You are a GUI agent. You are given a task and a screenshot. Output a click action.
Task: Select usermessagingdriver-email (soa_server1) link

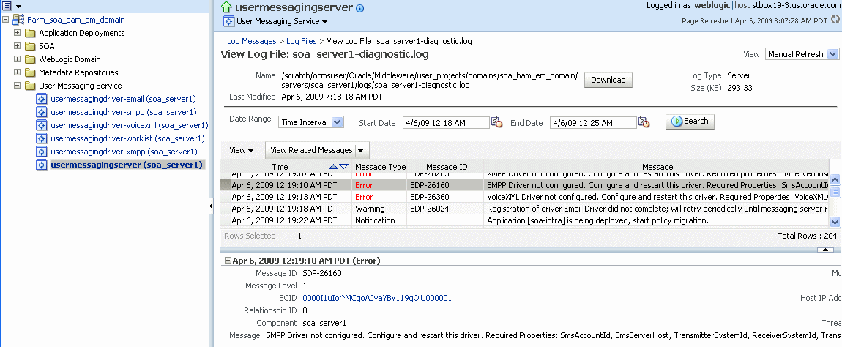tap(124, 99)
